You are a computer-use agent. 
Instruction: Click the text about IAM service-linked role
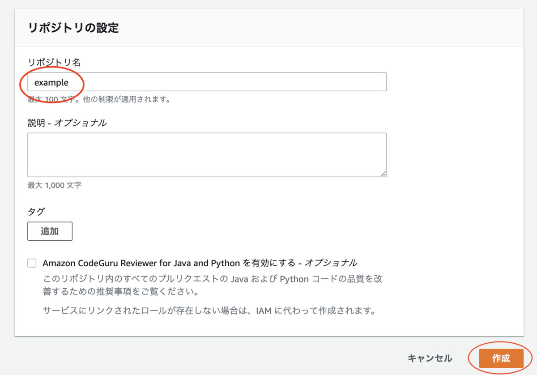click(209, 310)
